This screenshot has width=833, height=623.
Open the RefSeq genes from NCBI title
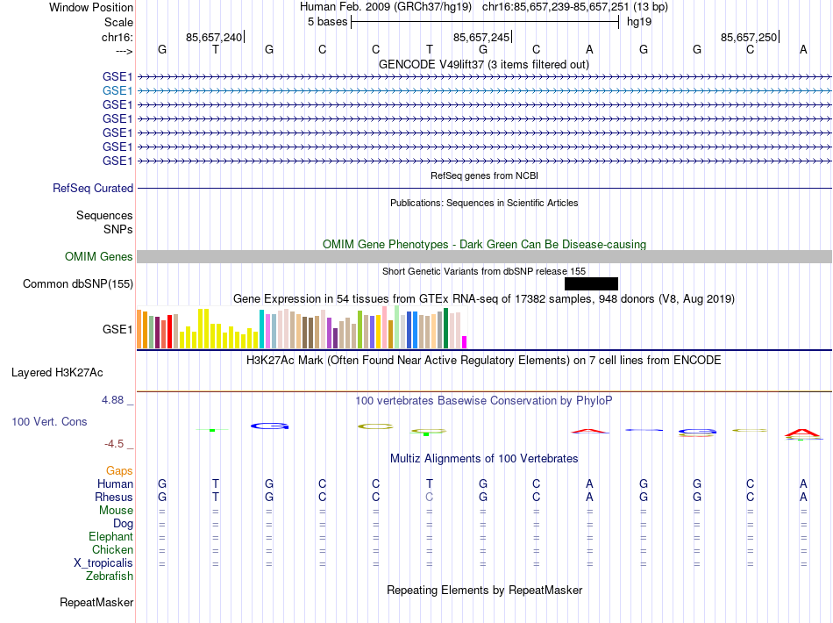click(x=484, y=175)
